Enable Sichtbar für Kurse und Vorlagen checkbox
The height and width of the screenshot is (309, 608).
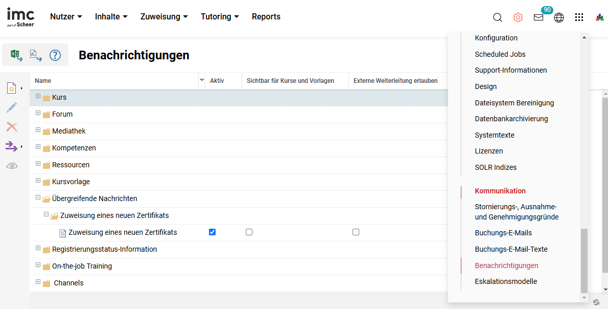pyautogui.click(x=249, y=232)
